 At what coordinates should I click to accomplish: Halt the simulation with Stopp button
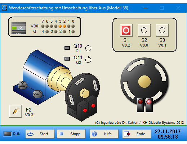point(71,134)
